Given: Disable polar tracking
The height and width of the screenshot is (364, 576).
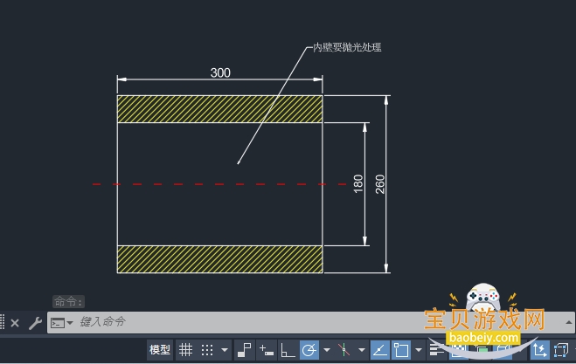Looking at the screenshot, I should coord(309,350).
